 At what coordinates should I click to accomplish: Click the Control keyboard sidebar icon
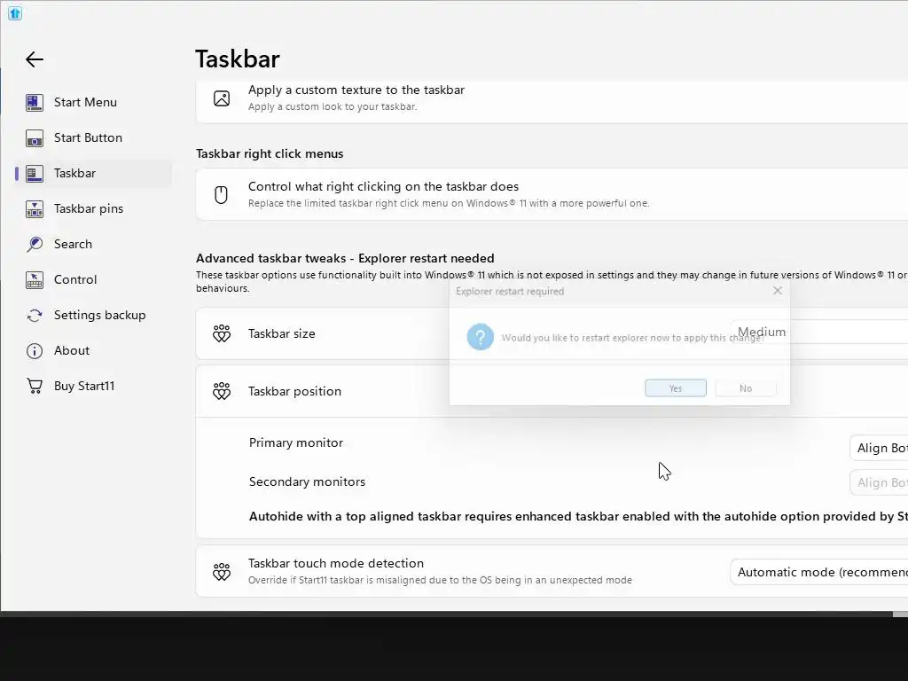tap(35, 280)
